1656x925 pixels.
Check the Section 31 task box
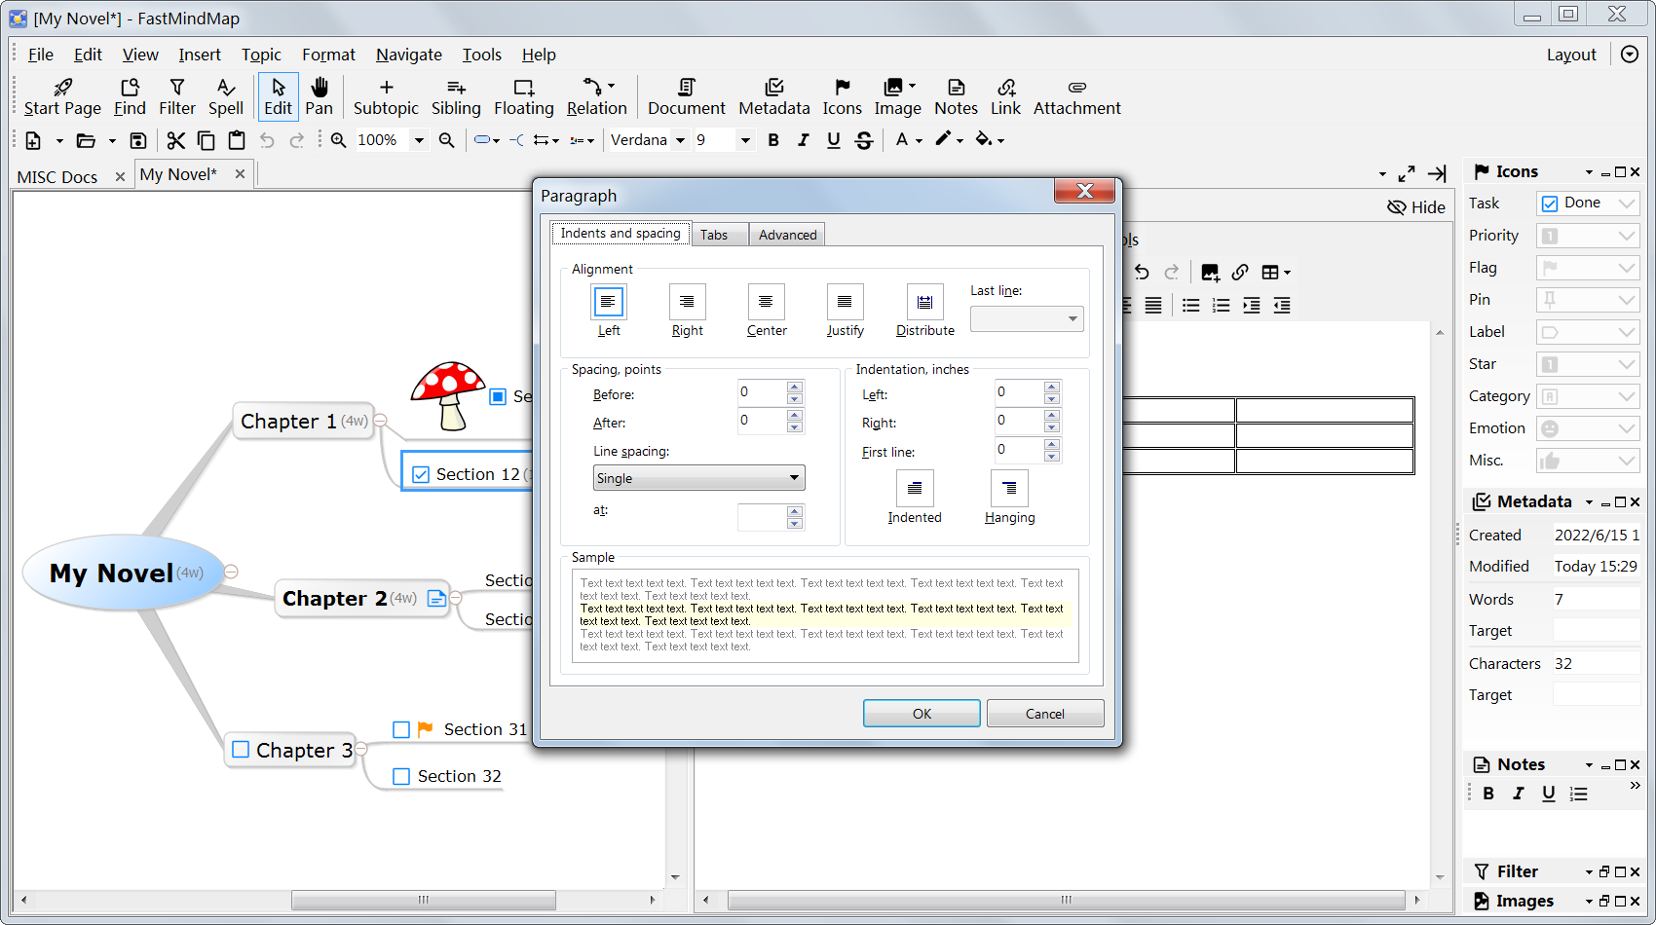(400, 729)
